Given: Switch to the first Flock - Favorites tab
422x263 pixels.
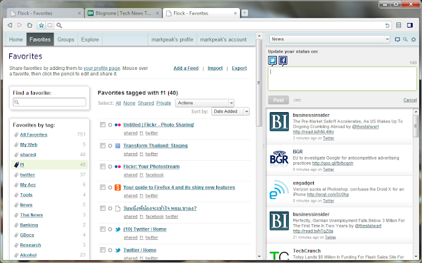Looking at the screenshot, I should pos(45,13).
